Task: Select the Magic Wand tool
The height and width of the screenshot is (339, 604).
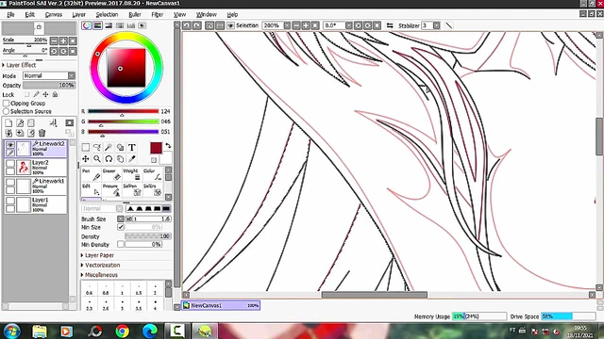Action: pos(109,147)
